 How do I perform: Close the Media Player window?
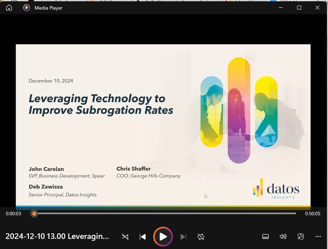tap(317, 8)
